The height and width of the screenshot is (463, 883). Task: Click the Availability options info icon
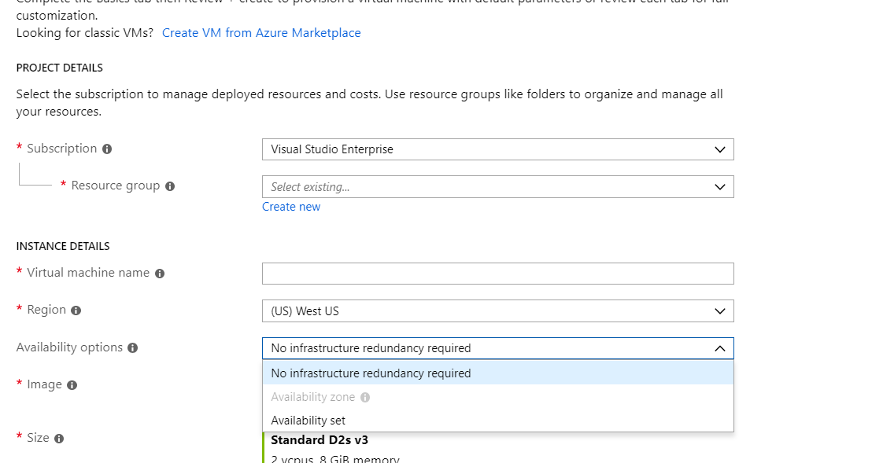point(133,348)
